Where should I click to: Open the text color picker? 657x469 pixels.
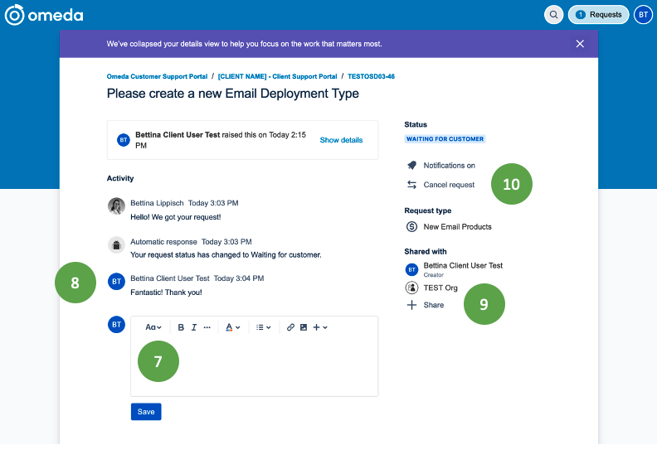[x=233, y=327]
